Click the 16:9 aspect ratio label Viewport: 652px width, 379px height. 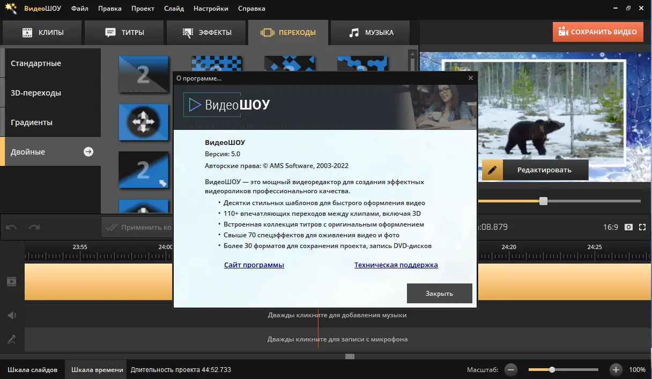coord(611,227)
